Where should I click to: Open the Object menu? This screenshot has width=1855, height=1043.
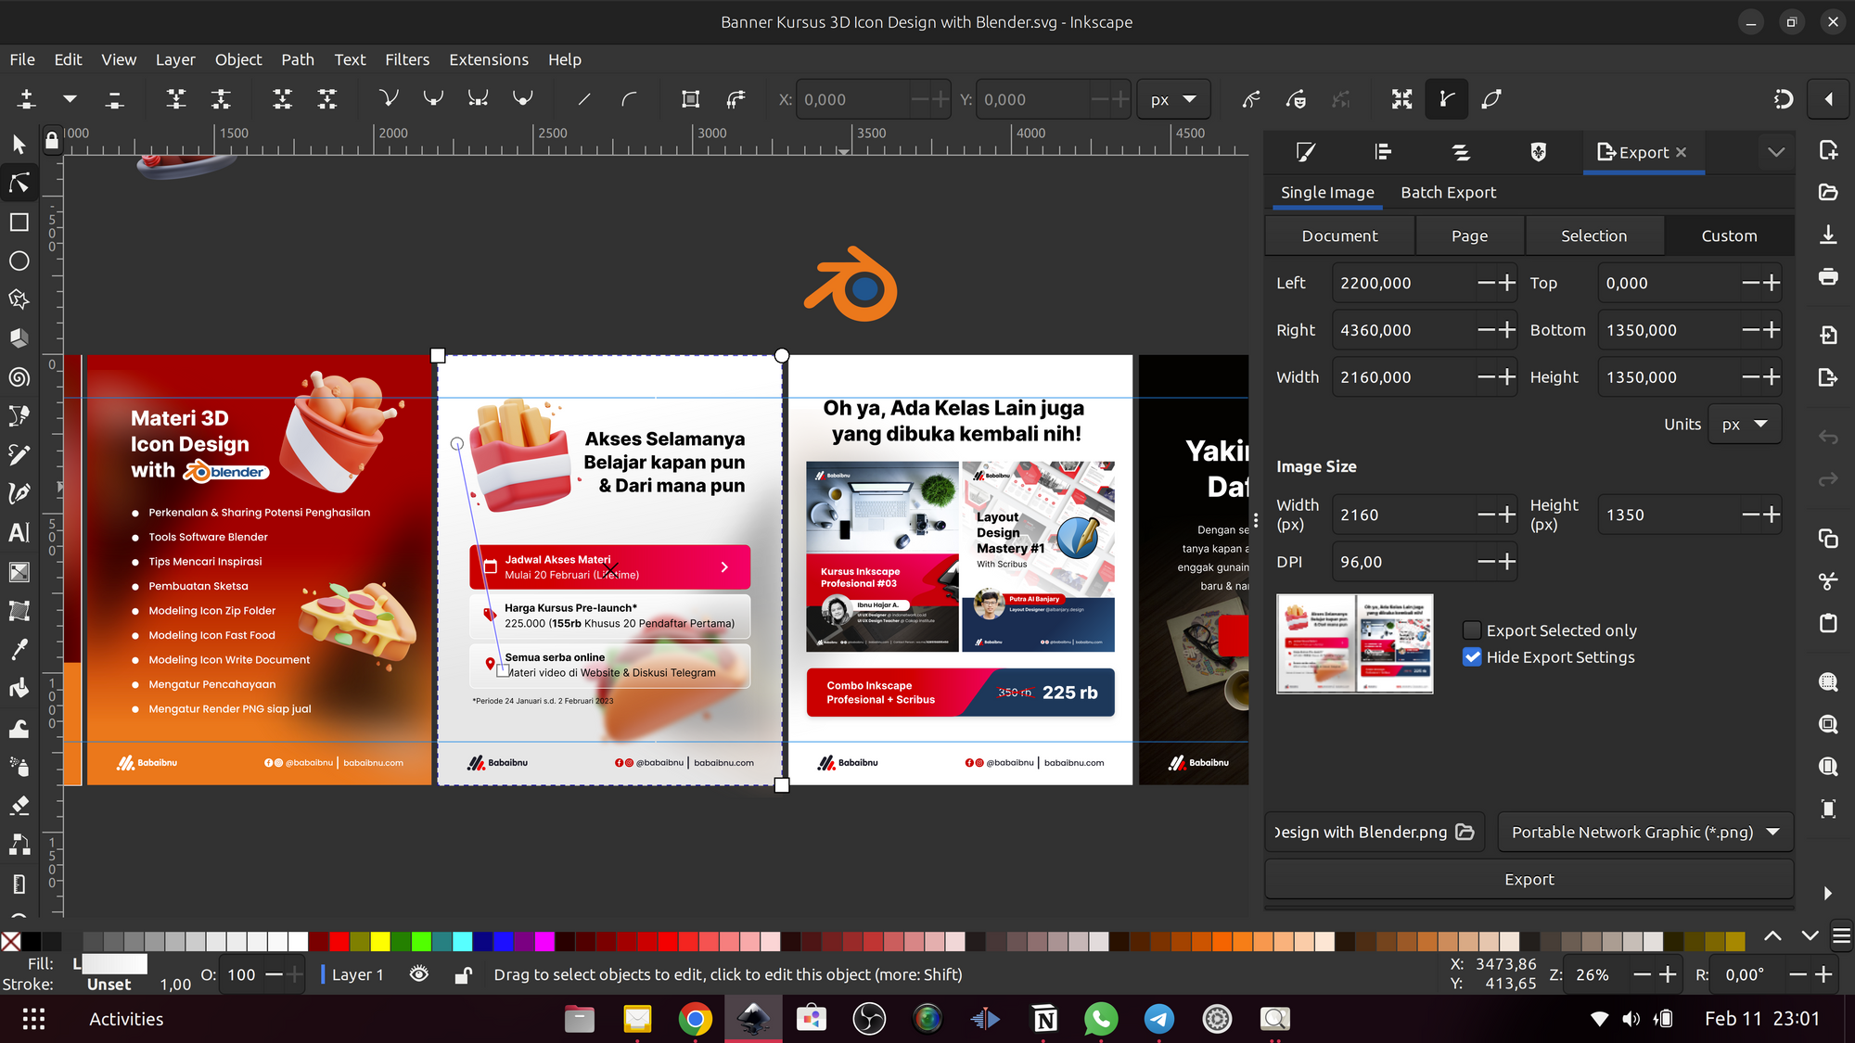tap(238, 59)
